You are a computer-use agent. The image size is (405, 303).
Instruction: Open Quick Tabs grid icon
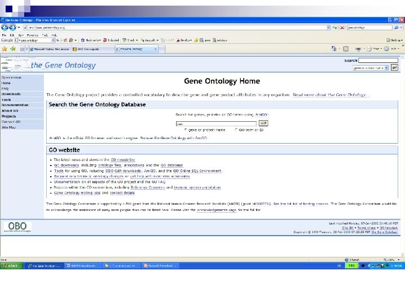[22, 49]
